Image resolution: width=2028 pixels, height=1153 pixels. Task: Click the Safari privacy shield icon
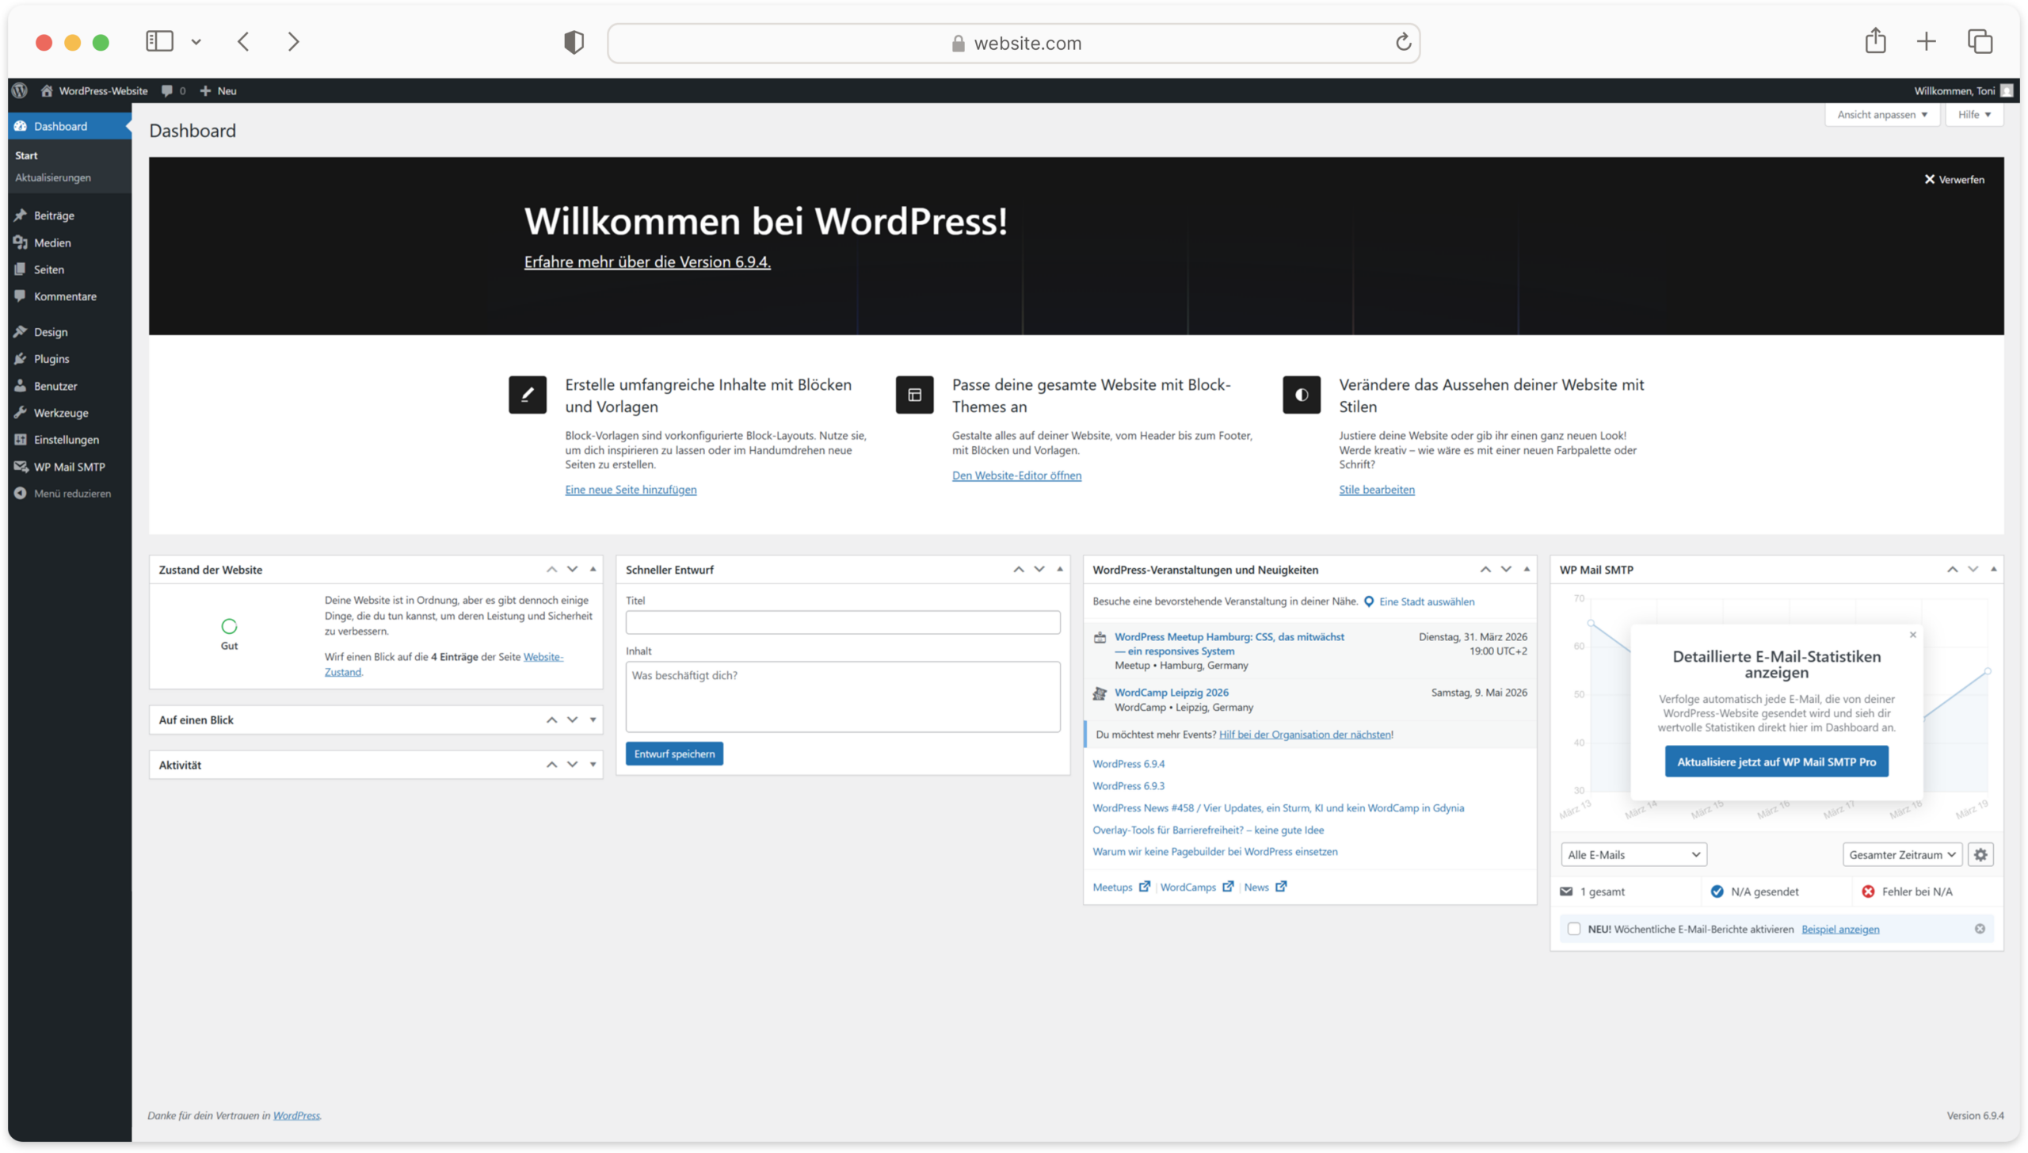click(x=574, y=42)
